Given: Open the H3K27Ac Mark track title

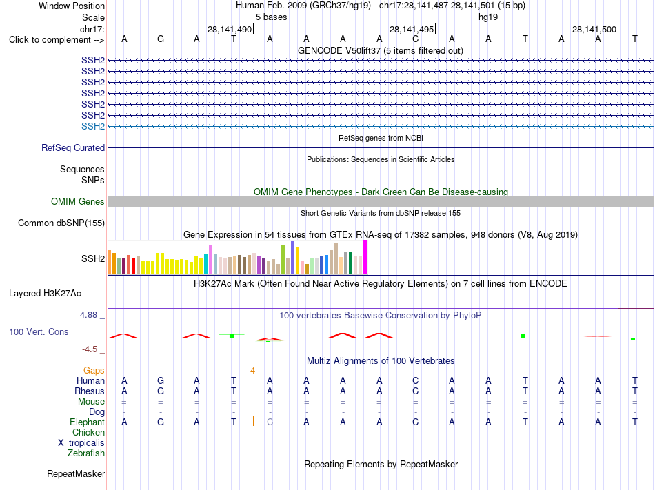Looking at the screenshot, I should [380, 284].
